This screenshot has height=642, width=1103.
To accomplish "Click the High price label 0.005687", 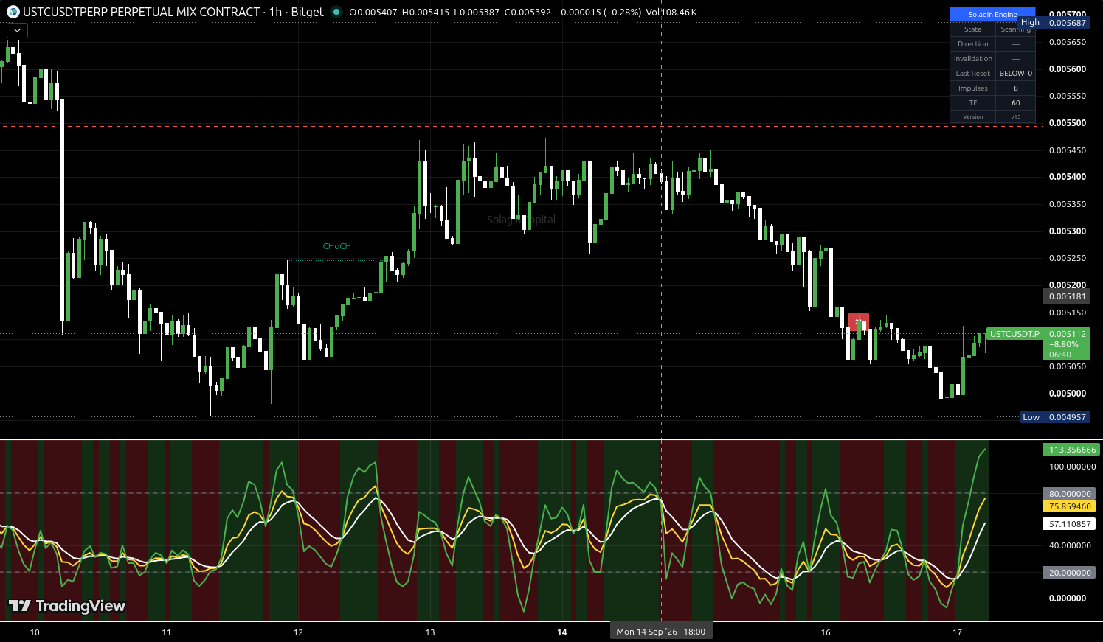I will (1068, 23).
